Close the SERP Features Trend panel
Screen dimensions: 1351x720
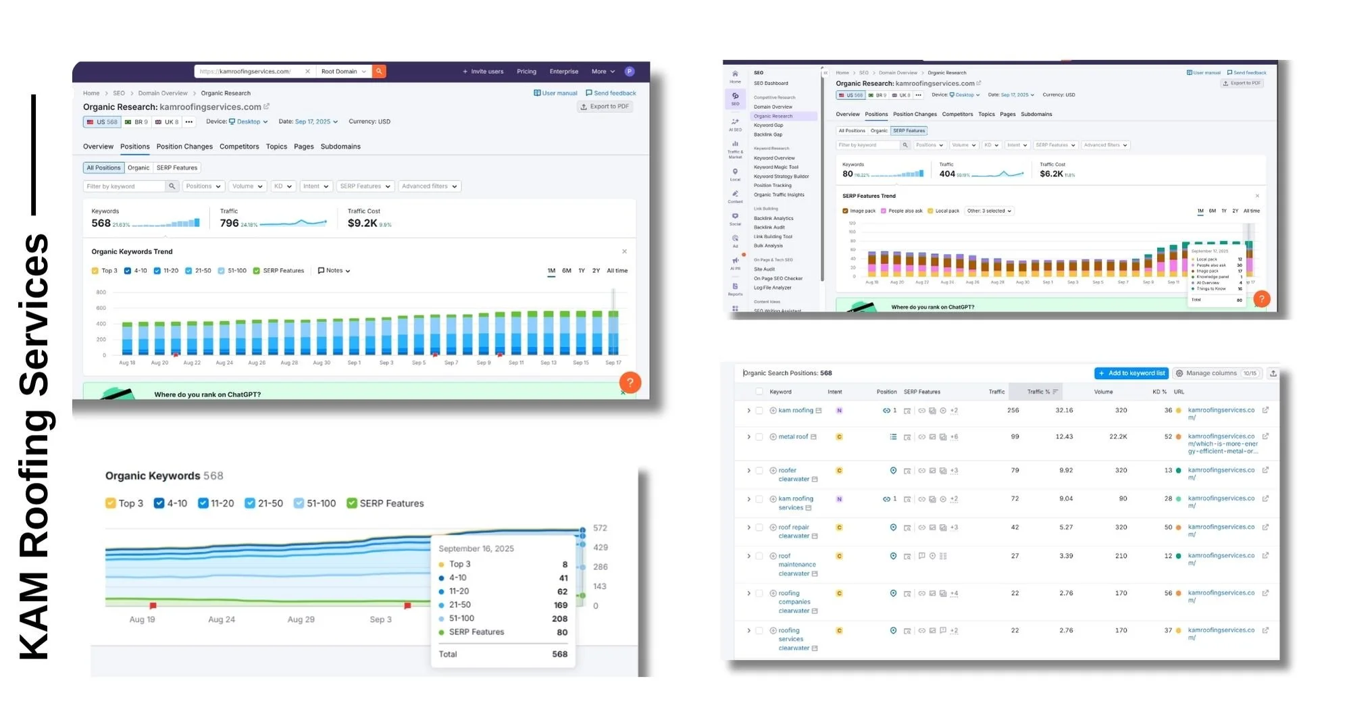[1257, 196]
